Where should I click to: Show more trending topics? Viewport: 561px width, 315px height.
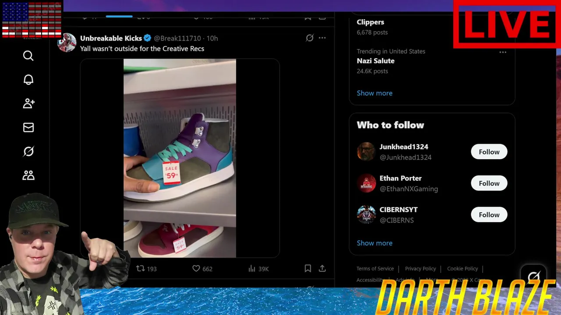click(x=375, y=93)
